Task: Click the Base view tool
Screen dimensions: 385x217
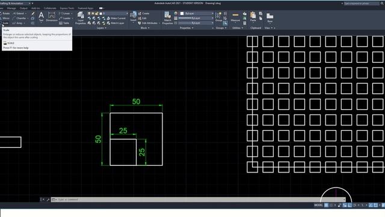Action: (x=270, y=17)
